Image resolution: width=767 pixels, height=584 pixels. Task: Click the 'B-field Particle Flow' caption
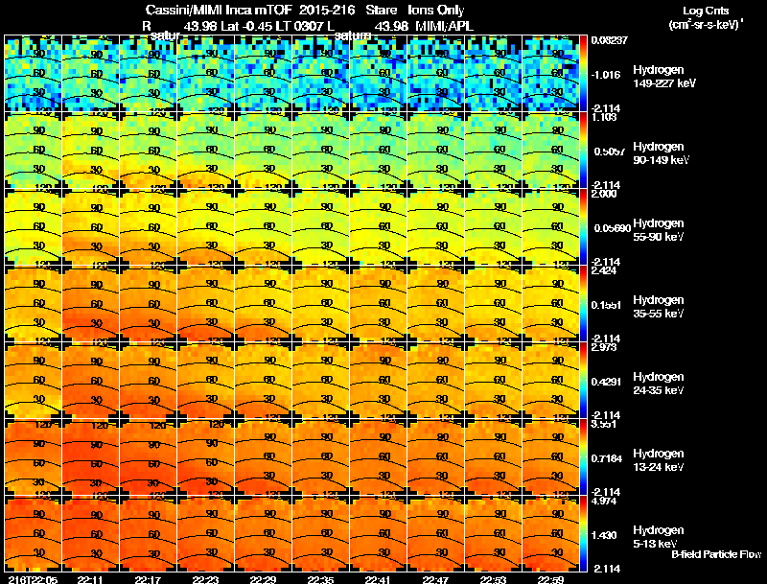click(x=716, y=554)
